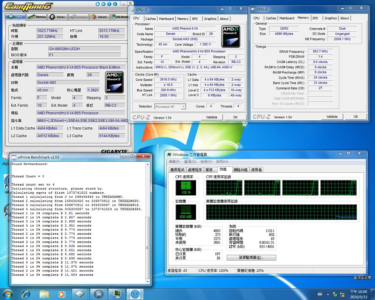This screenshot has height=300, width=375.
Task: Click OK in the CPU-Z memory timings window
Action: (356, 117)
